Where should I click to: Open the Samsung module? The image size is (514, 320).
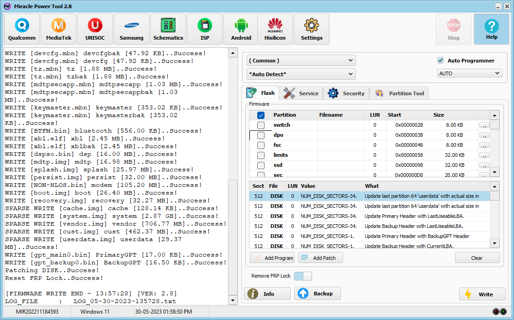point(132,29)
